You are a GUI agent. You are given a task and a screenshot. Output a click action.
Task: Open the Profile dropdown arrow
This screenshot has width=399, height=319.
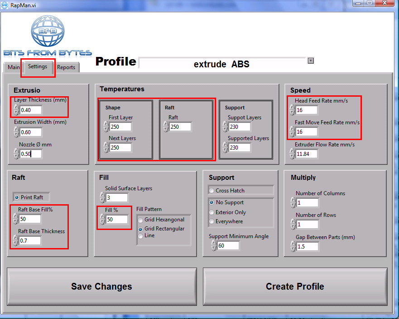click(x=311, y=61)
